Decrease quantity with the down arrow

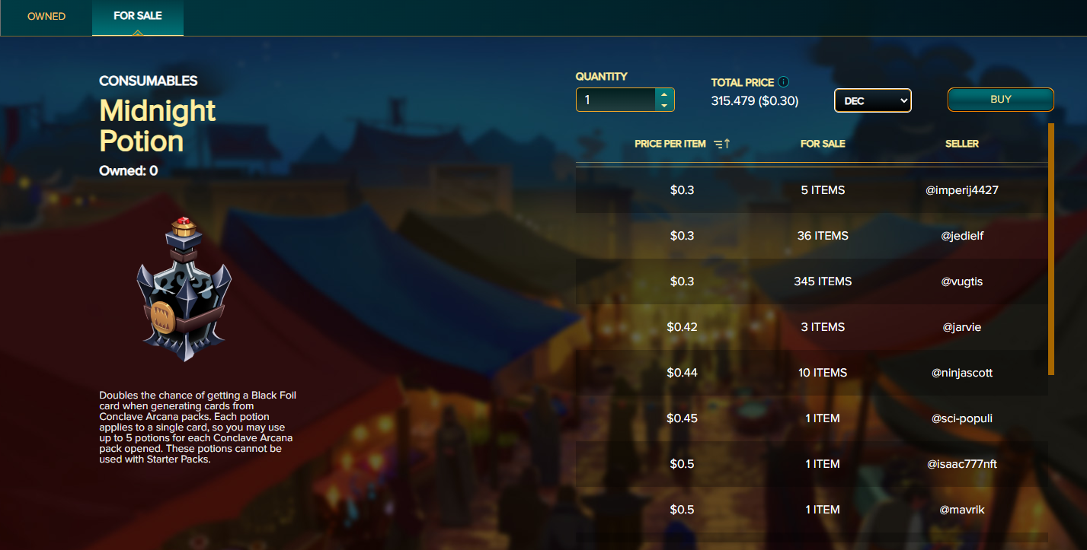click(x=664, y=106)
